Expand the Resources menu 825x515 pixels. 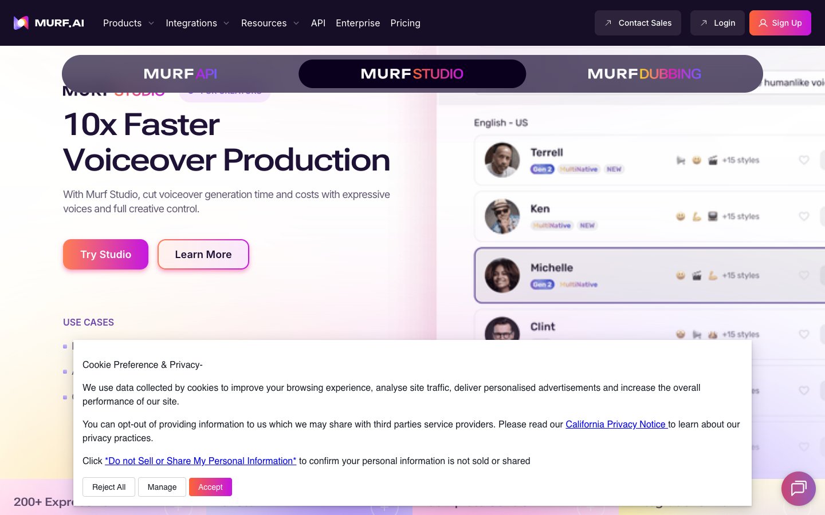[270, 23]
